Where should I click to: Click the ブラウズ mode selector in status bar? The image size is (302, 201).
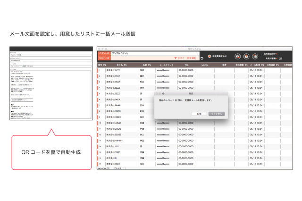tap(117, 168)
